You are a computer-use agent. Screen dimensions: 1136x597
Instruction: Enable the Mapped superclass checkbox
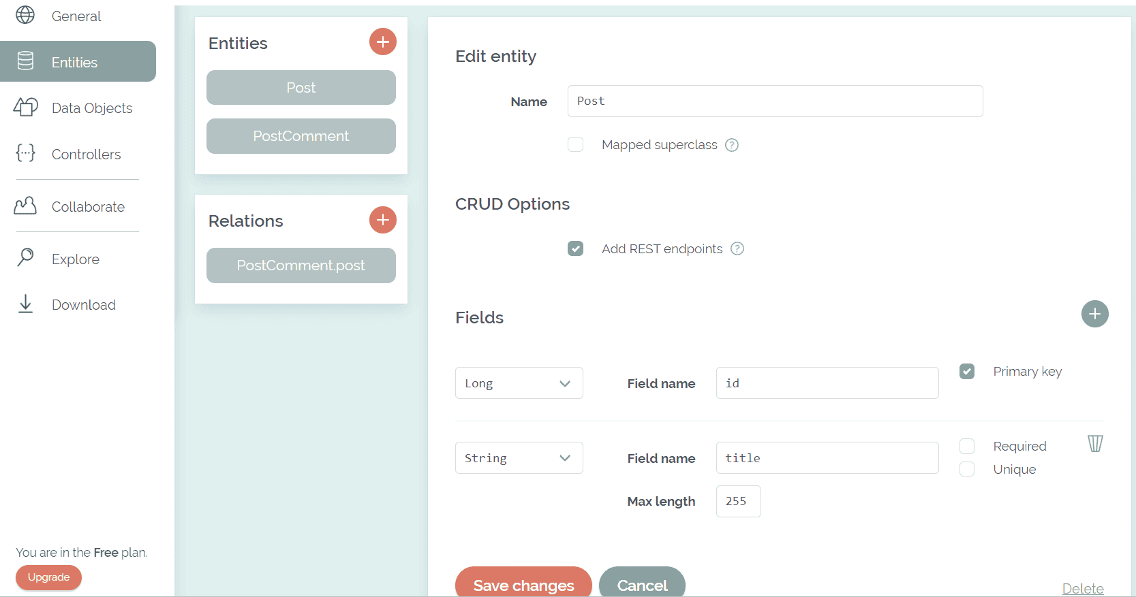[576, 144]
